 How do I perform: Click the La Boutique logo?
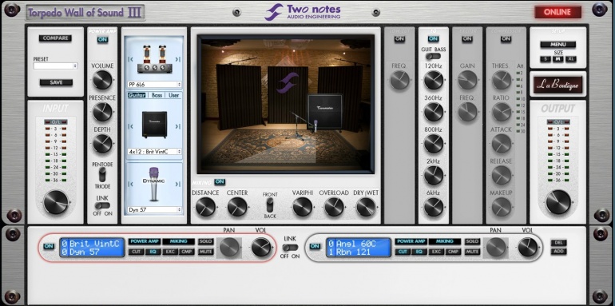click(x=557, y=85)
